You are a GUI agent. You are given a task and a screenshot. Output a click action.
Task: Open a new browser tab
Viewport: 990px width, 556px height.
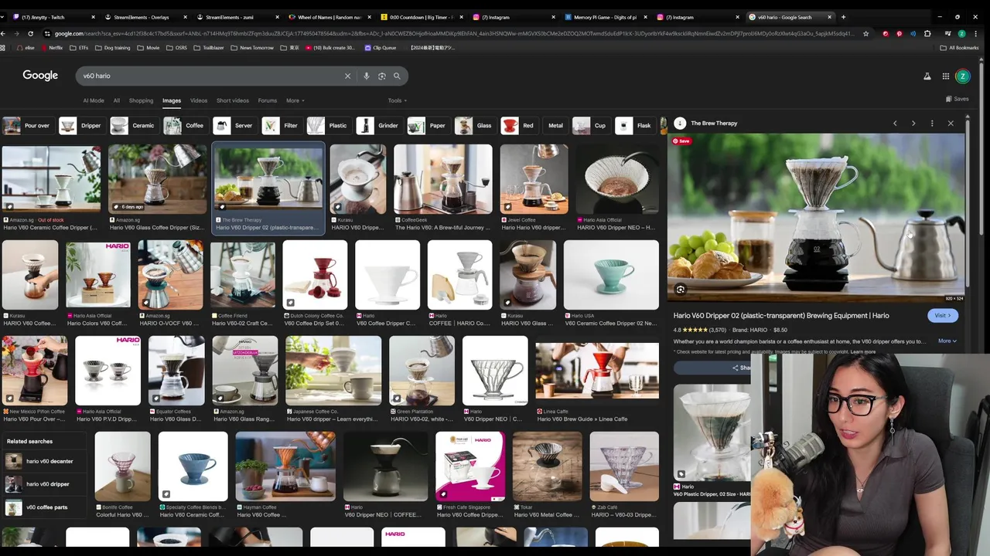[843, 17]
